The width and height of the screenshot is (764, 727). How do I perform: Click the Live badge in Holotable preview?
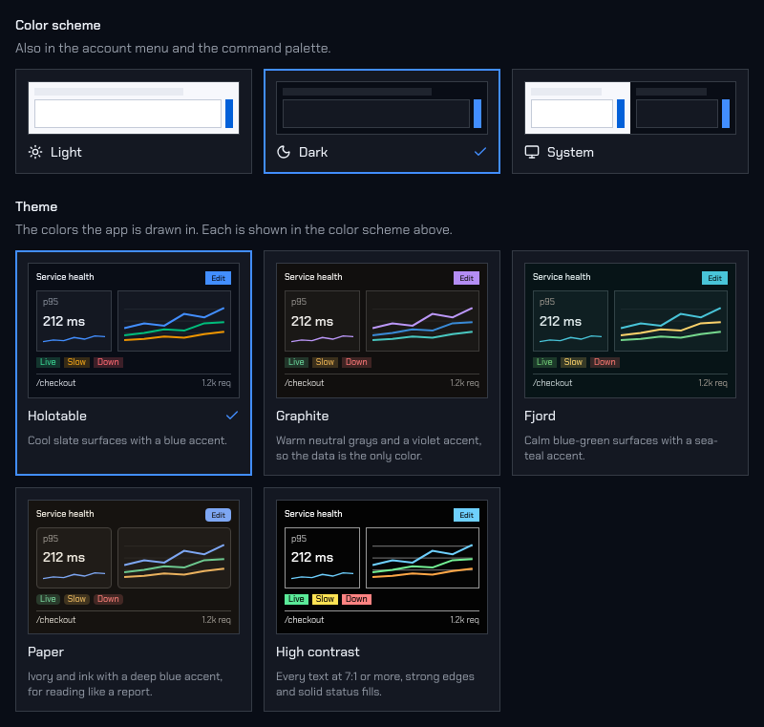point(48,362)
